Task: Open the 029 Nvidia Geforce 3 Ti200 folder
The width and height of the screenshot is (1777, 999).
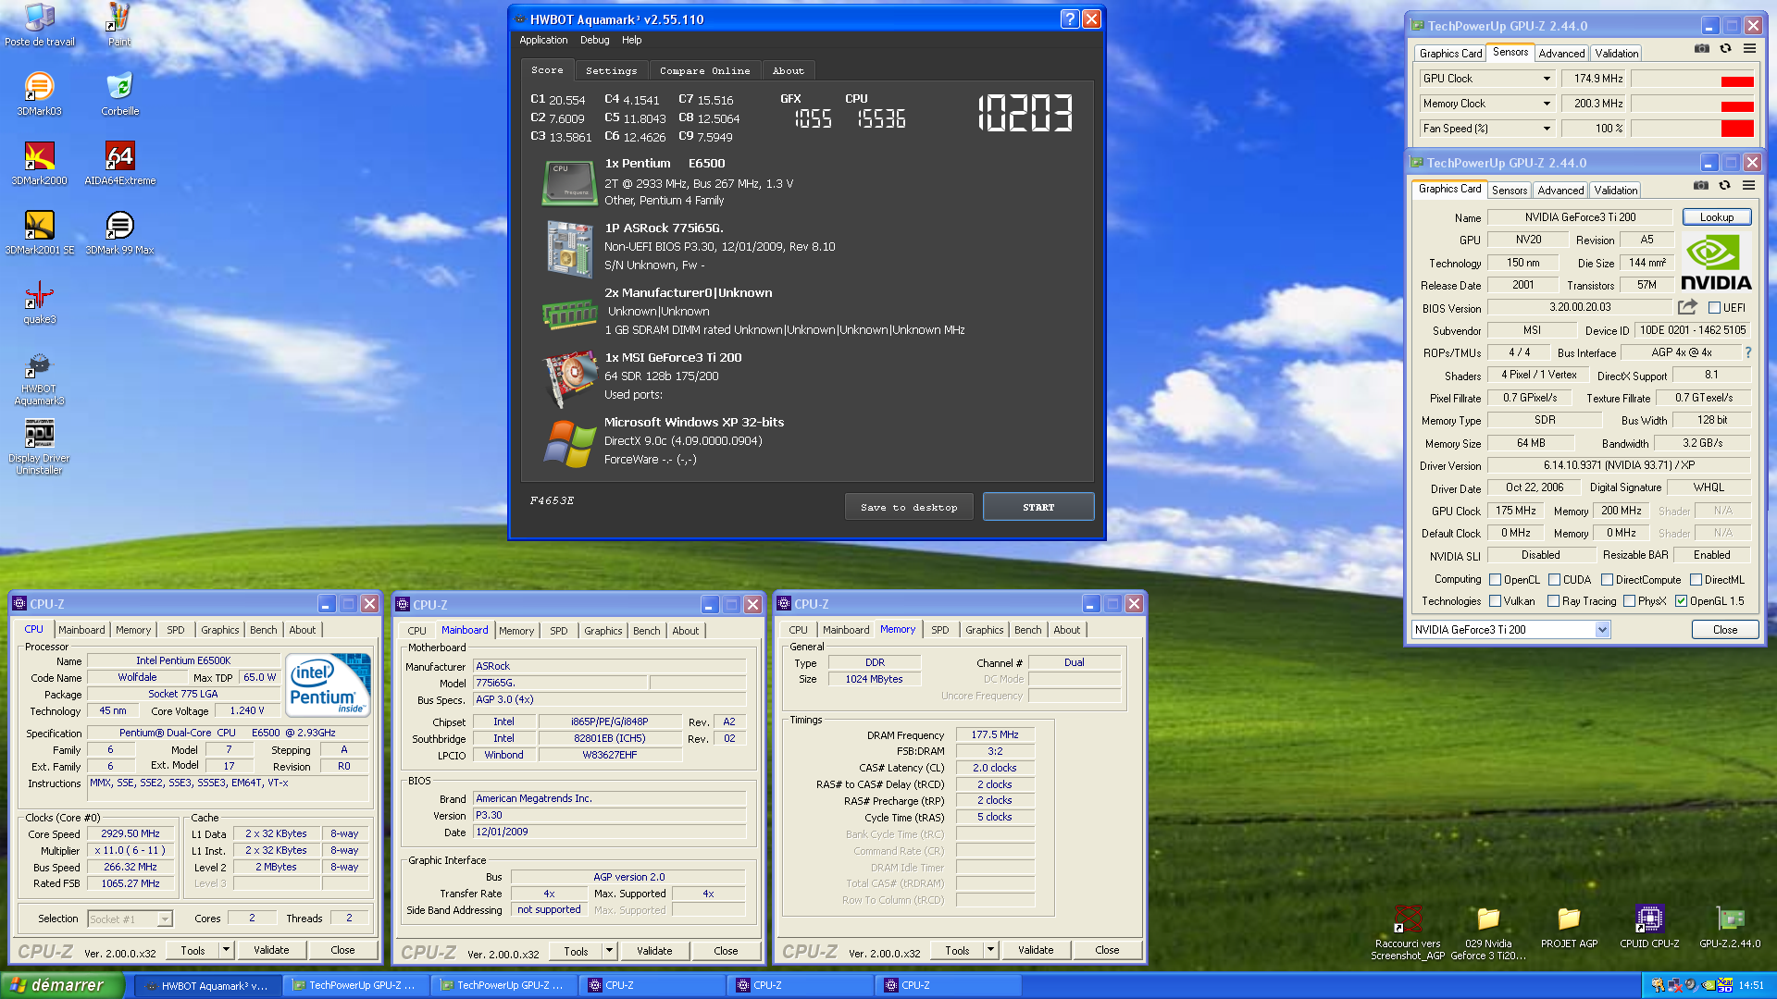Action: (x=1488, y=932)
